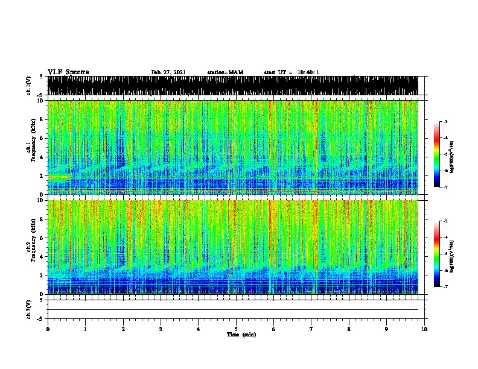Click the '-5' tick on ch.1(V) axis
478x369 pixels.
[x=40, y=95]
